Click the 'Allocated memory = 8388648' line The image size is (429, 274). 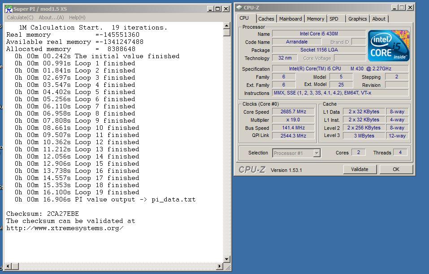[x=70, y=49]
